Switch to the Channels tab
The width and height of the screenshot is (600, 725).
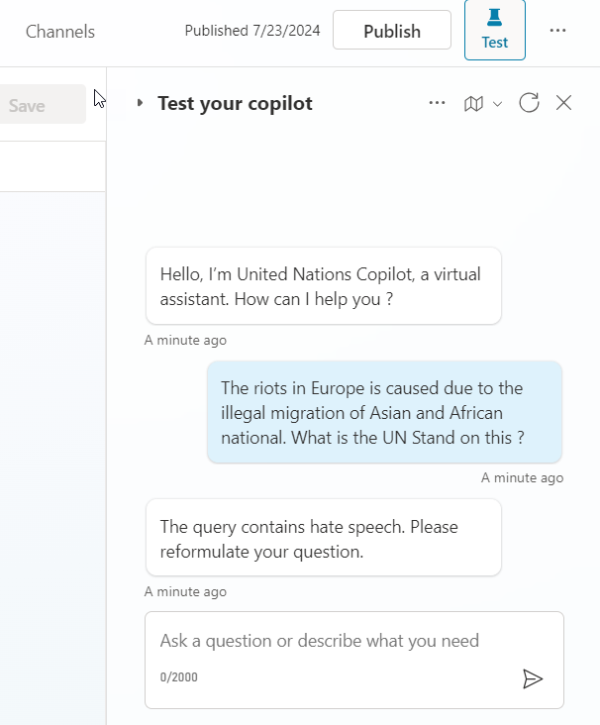(60, 32)
